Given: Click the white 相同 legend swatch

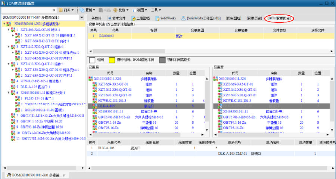Looking at the screenshot, I should tap(92, 60).
